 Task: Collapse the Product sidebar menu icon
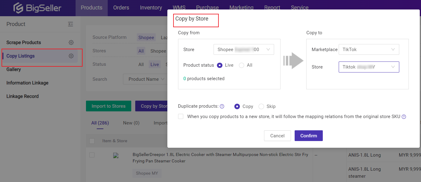pyautogui.click(x=70, y=24)
